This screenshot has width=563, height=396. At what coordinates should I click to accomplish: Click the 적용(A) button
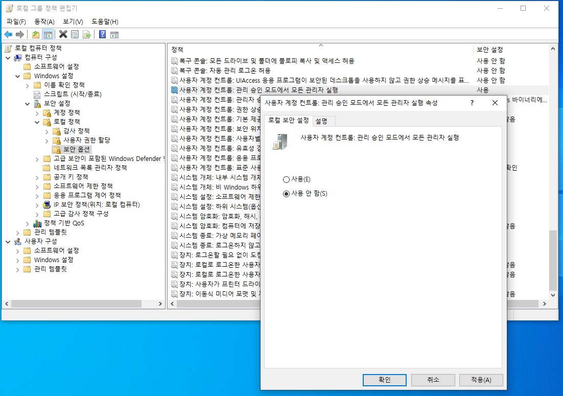(481, 380)
